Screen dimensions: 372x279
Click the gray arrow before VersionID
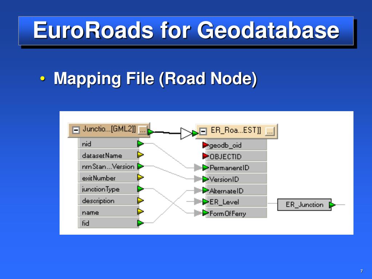(x=198, y=179)
